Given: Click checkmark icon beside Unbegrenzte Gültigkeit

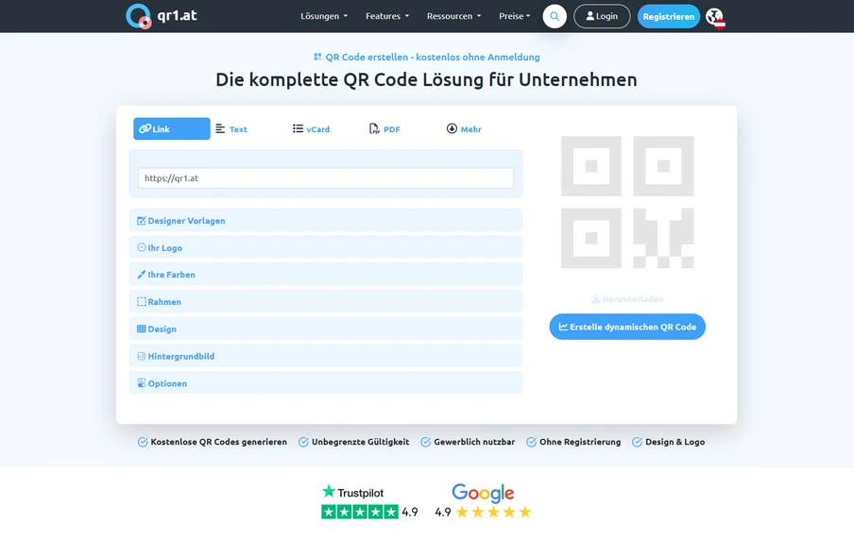Looking at the screenshot, I should click(303, 442).
